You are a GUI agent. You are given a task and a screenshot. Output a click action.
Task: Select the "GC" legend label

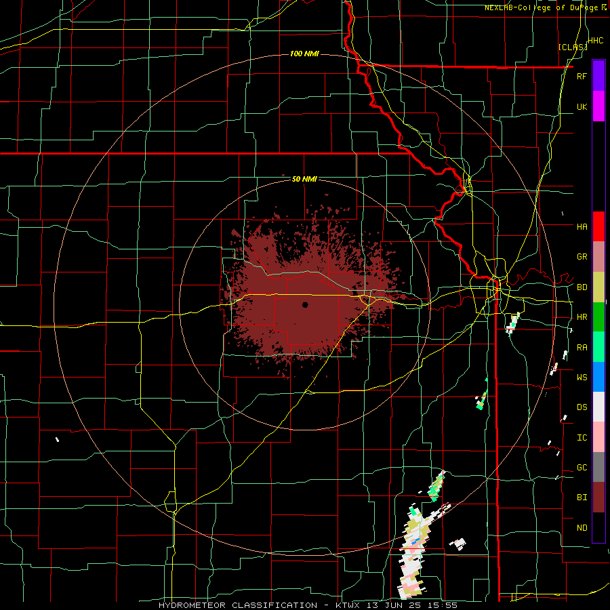(x=582, y=468)
